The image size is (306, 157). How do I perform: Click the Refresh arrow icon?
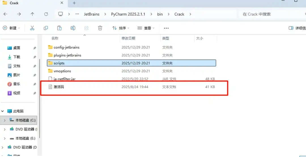46,14
